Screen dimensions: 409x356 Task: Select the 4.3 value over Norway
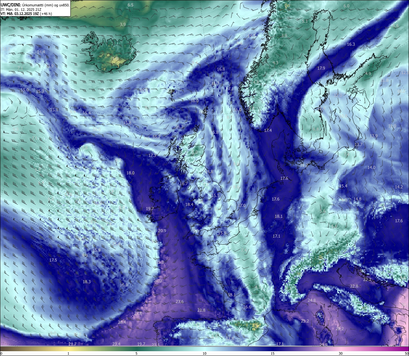pos(275,63)
